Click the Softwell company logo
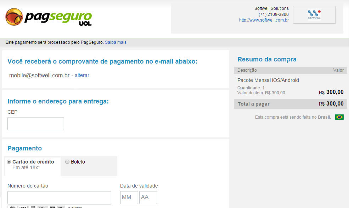Viewport: 349px width, 208px height. click(x=314, y=15)
